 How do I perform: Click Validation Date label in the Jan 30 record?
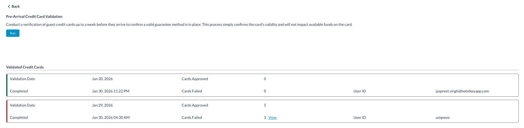pyautogui.click(x=23, y=79)
